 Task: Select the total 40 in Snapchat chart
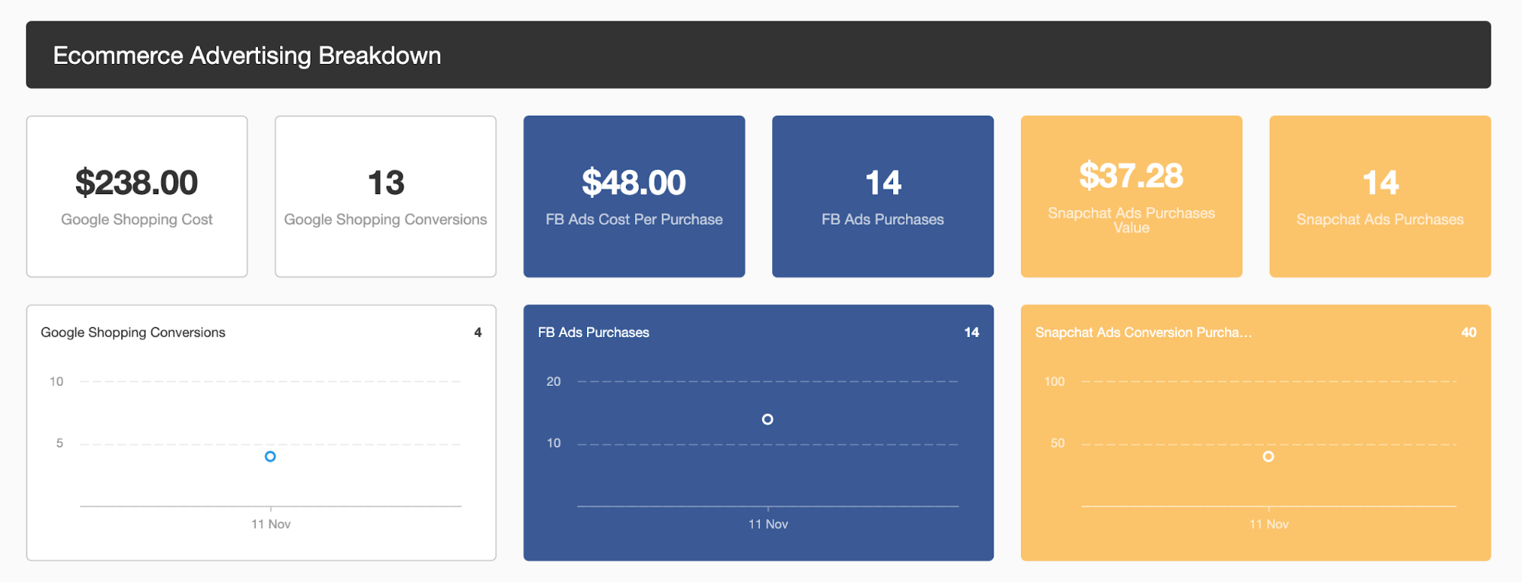pos(1469,333)
